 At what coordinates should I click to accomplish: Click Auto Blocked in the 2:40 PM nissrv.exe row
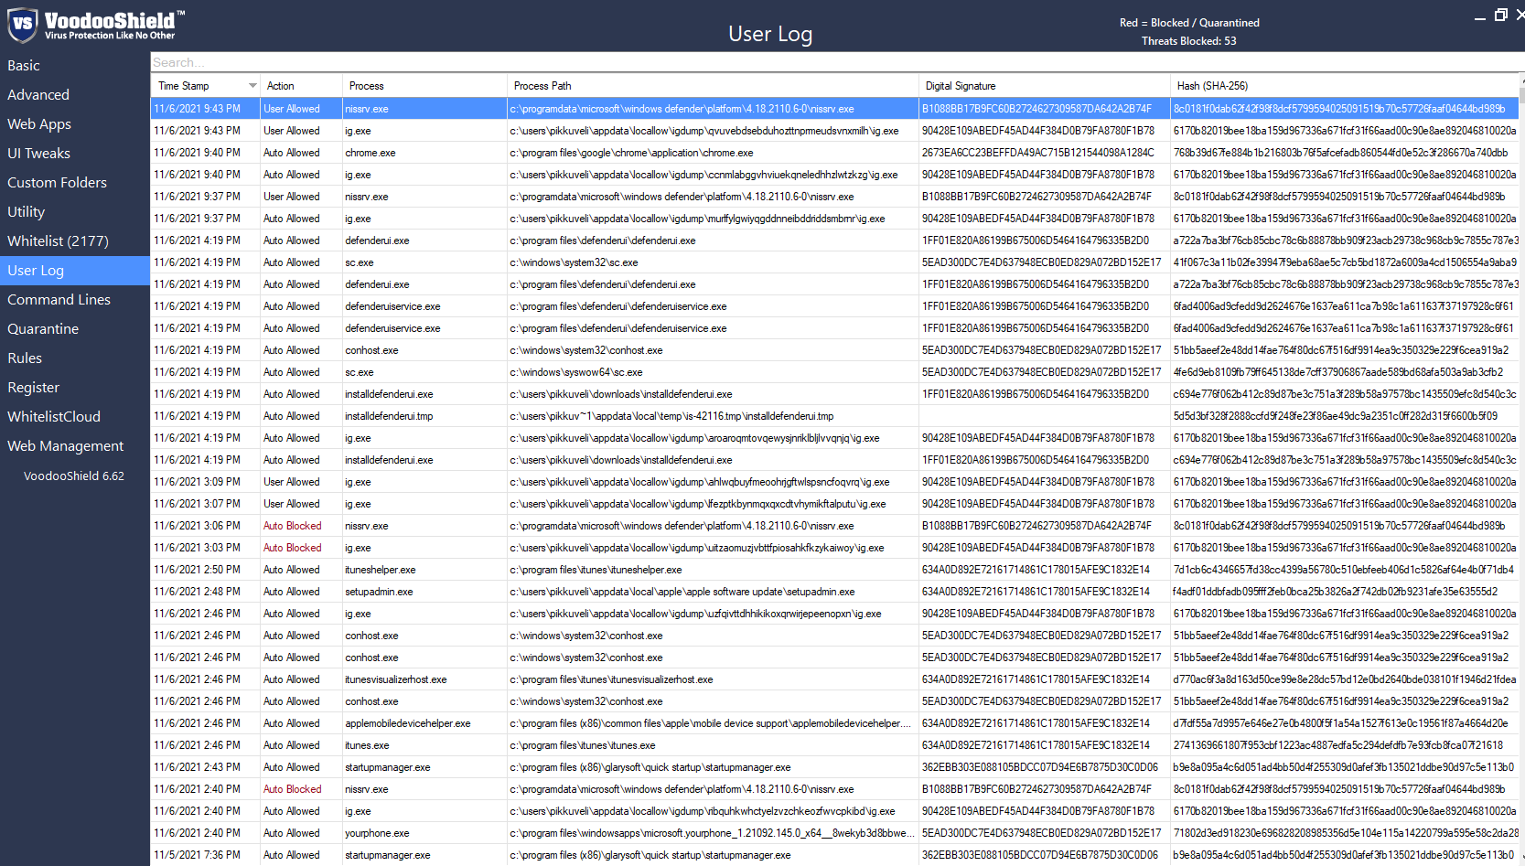click(x=293, y=789)
